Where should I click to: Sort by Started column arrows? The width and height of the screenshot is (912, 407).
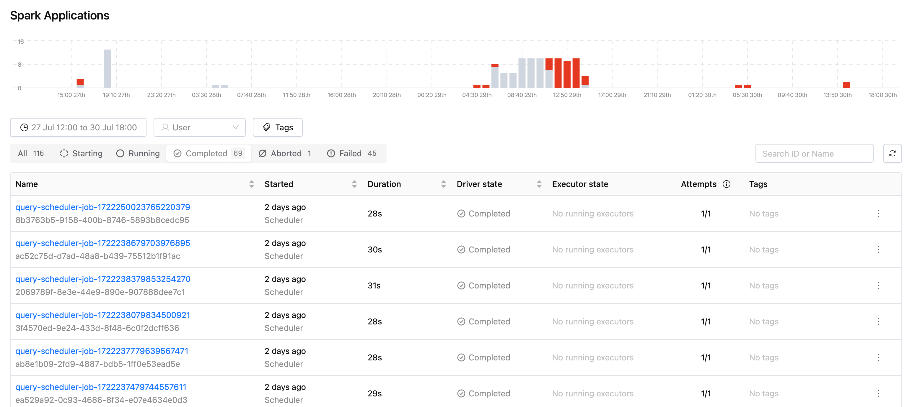tap(354, 184)
